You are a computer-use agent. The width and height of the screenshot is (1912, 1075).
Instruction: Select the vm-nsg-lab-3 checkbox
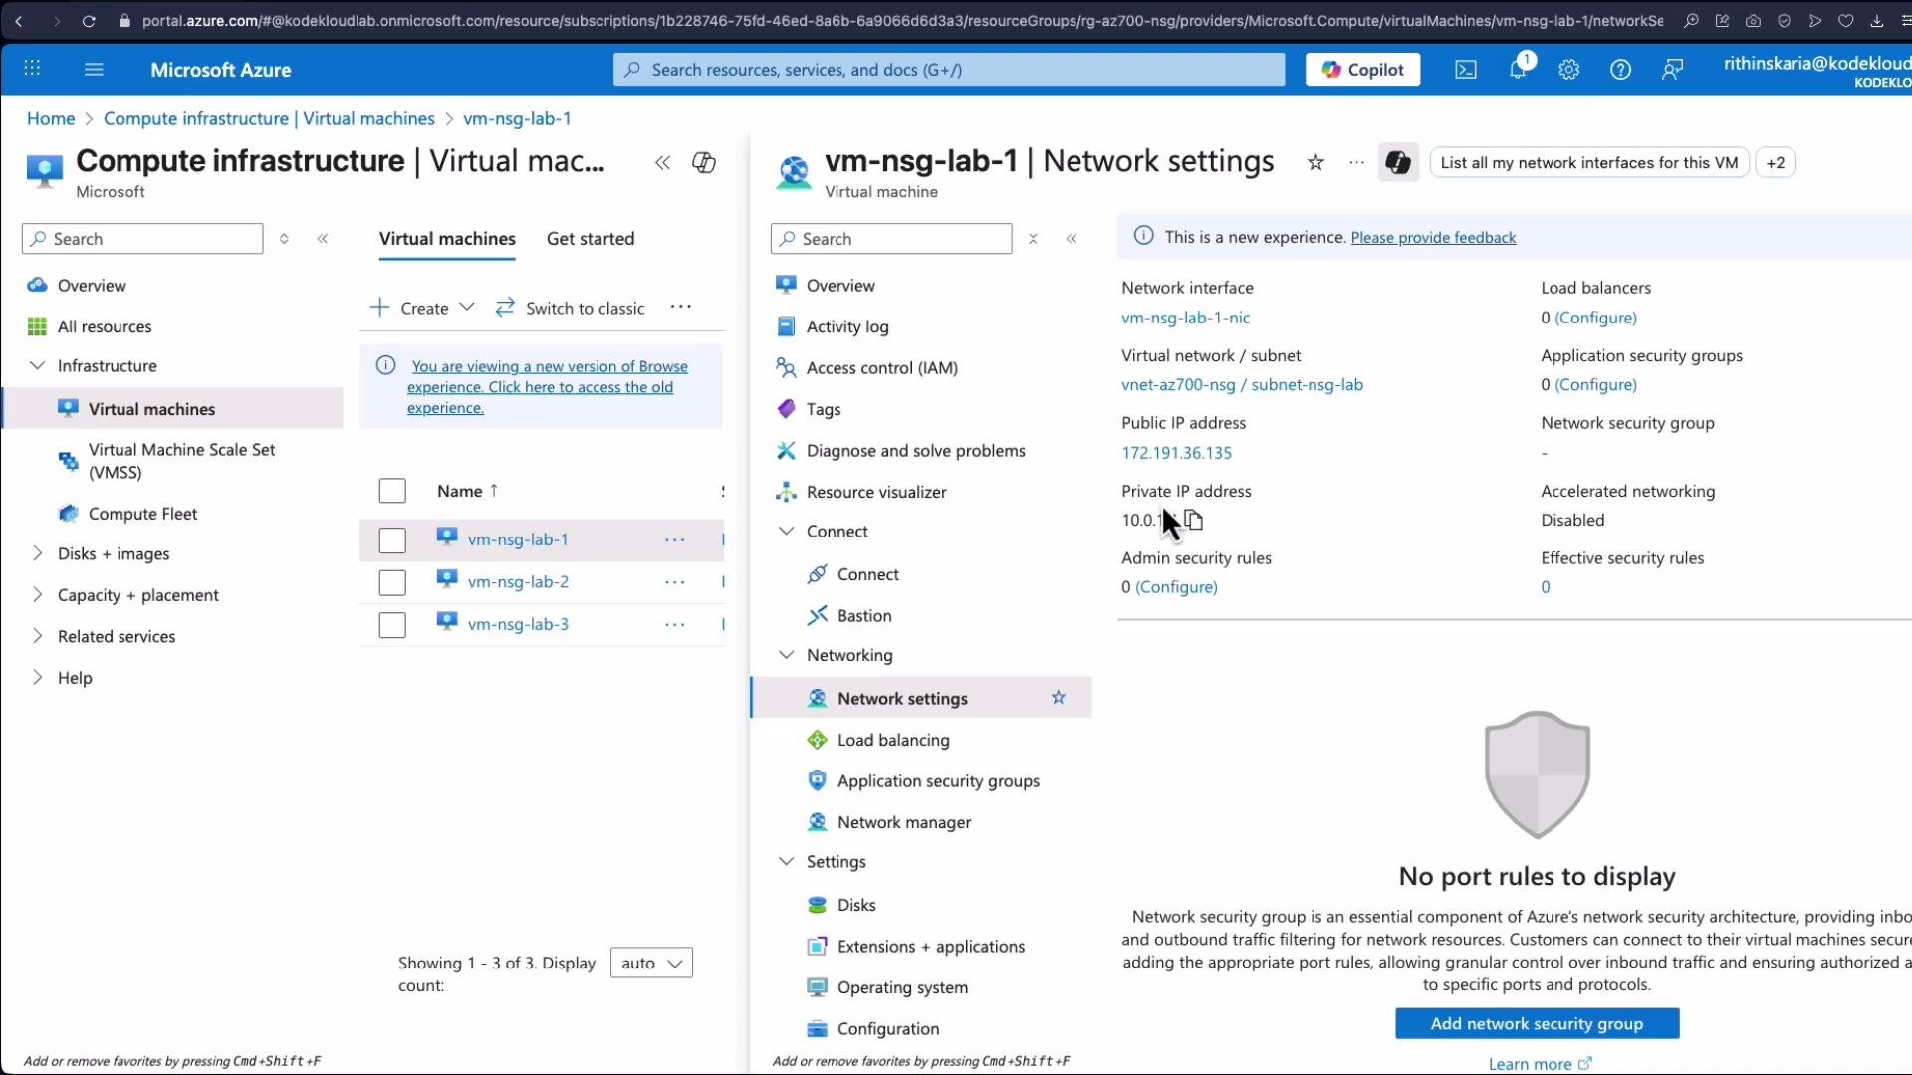point(392,625)
